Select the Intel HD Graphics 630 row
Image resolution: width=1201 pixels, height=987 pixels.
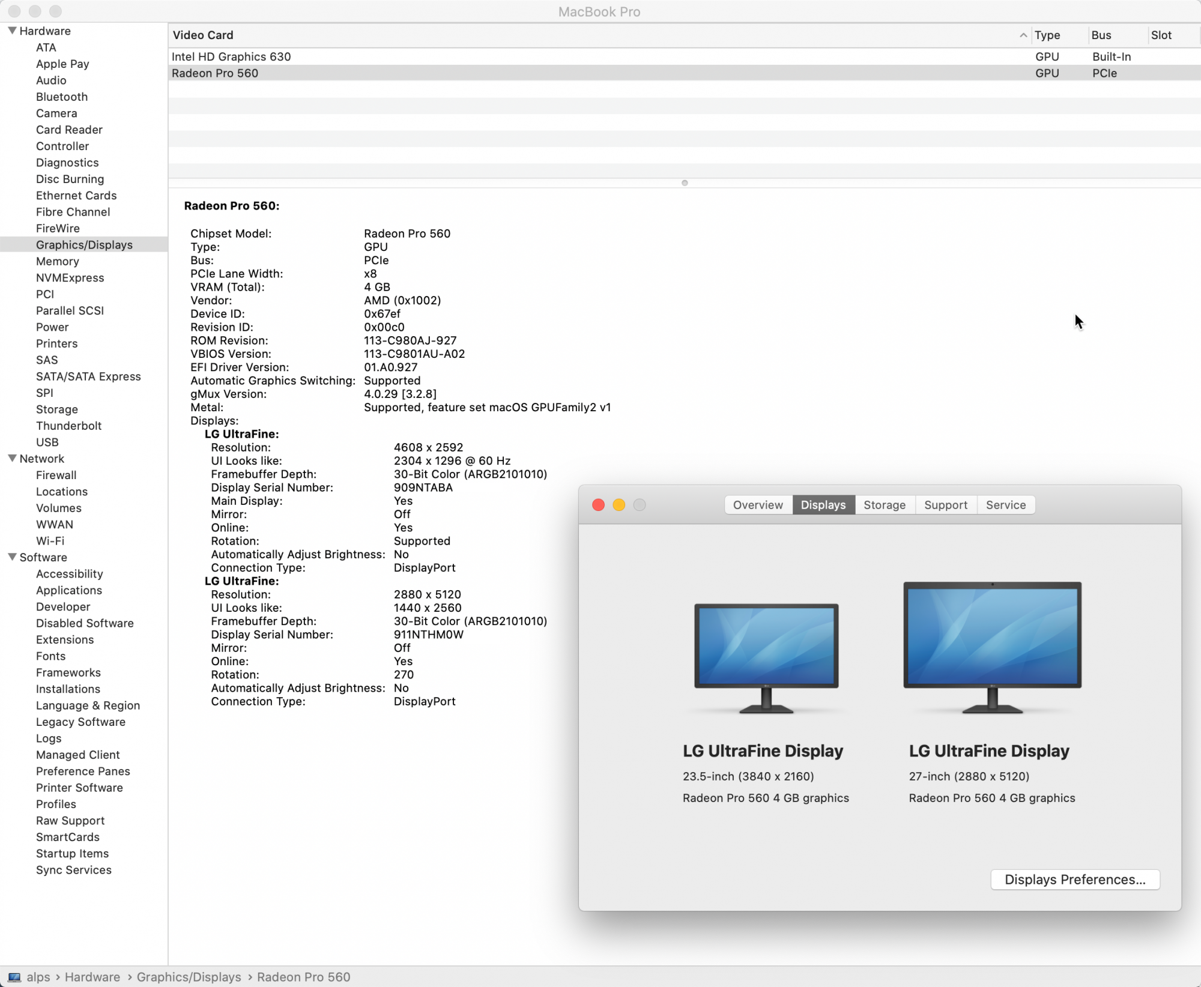pyautogui.click(x=685, y=56)
